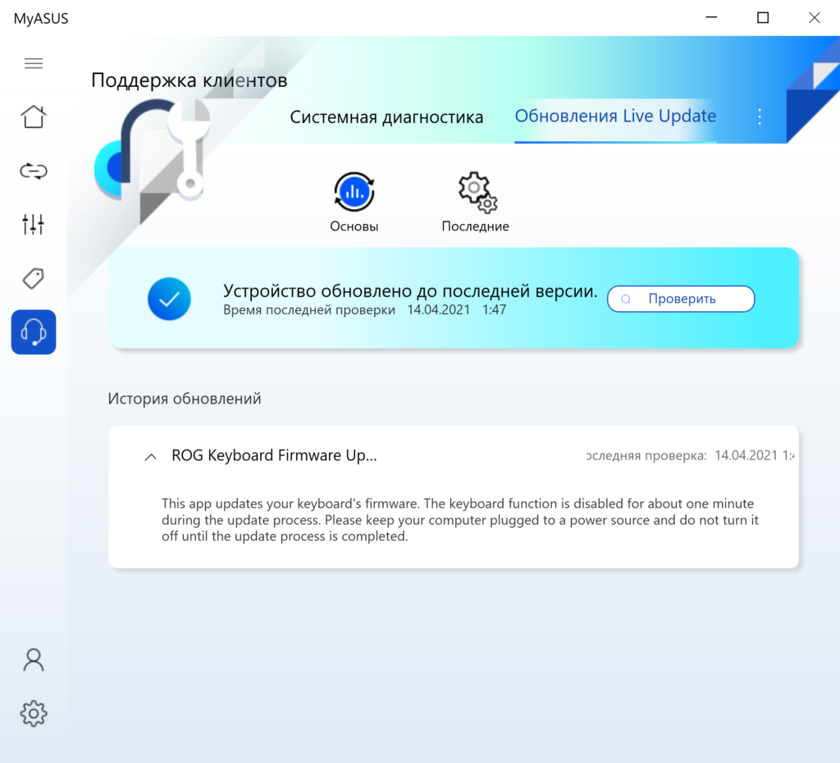The image size is (840, 763).
Task: Open Link to MyASUS sidebar icon
Action: (33, 171)
